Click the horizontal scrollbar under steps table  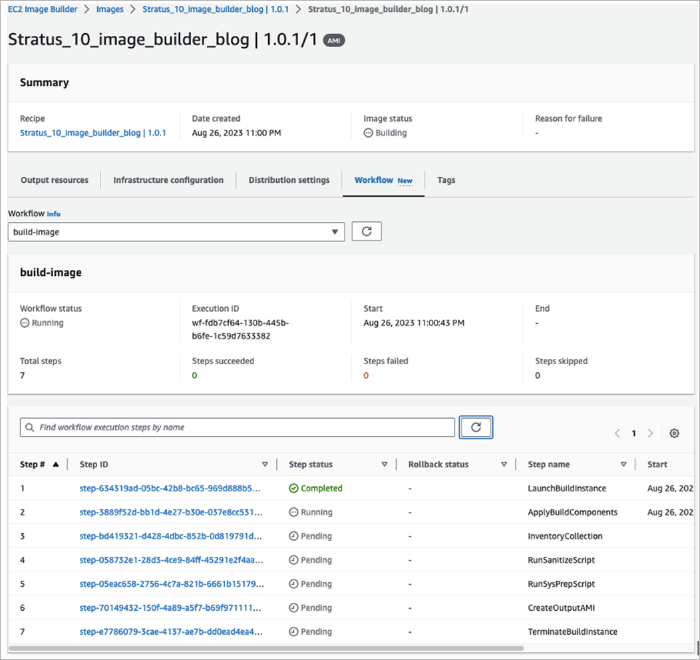pos(265,648)
